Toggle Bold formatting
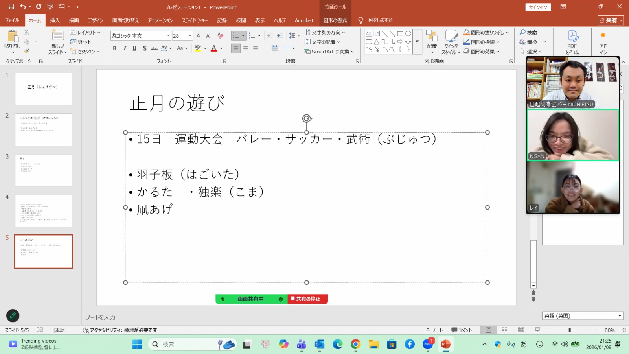This screenshot has width=629, height=354. click(x=114, y=48)
